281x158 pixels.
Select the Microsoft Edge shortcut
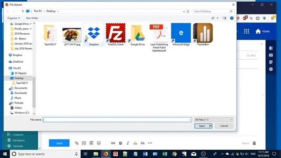pos(181,33)
